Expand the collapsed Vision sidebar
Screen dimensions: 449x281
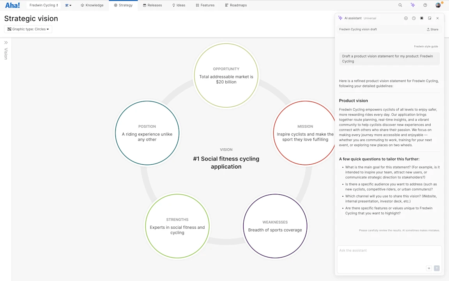click(6, 42)
